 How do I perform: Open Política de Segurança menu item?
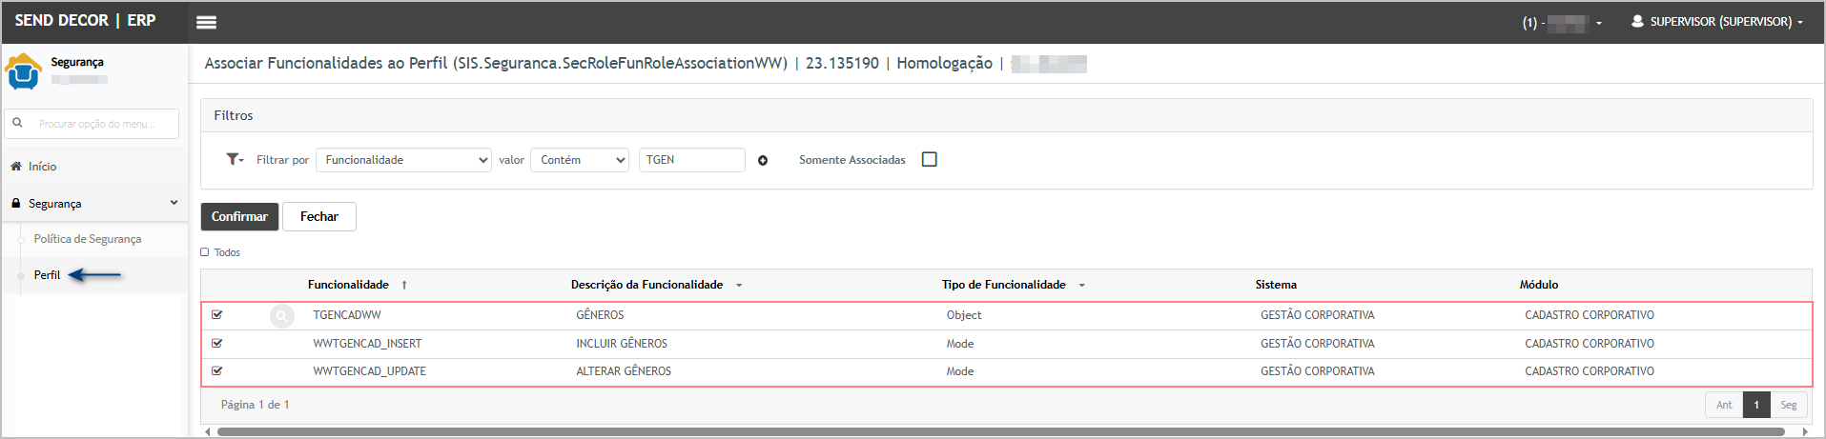coord(88,239)
